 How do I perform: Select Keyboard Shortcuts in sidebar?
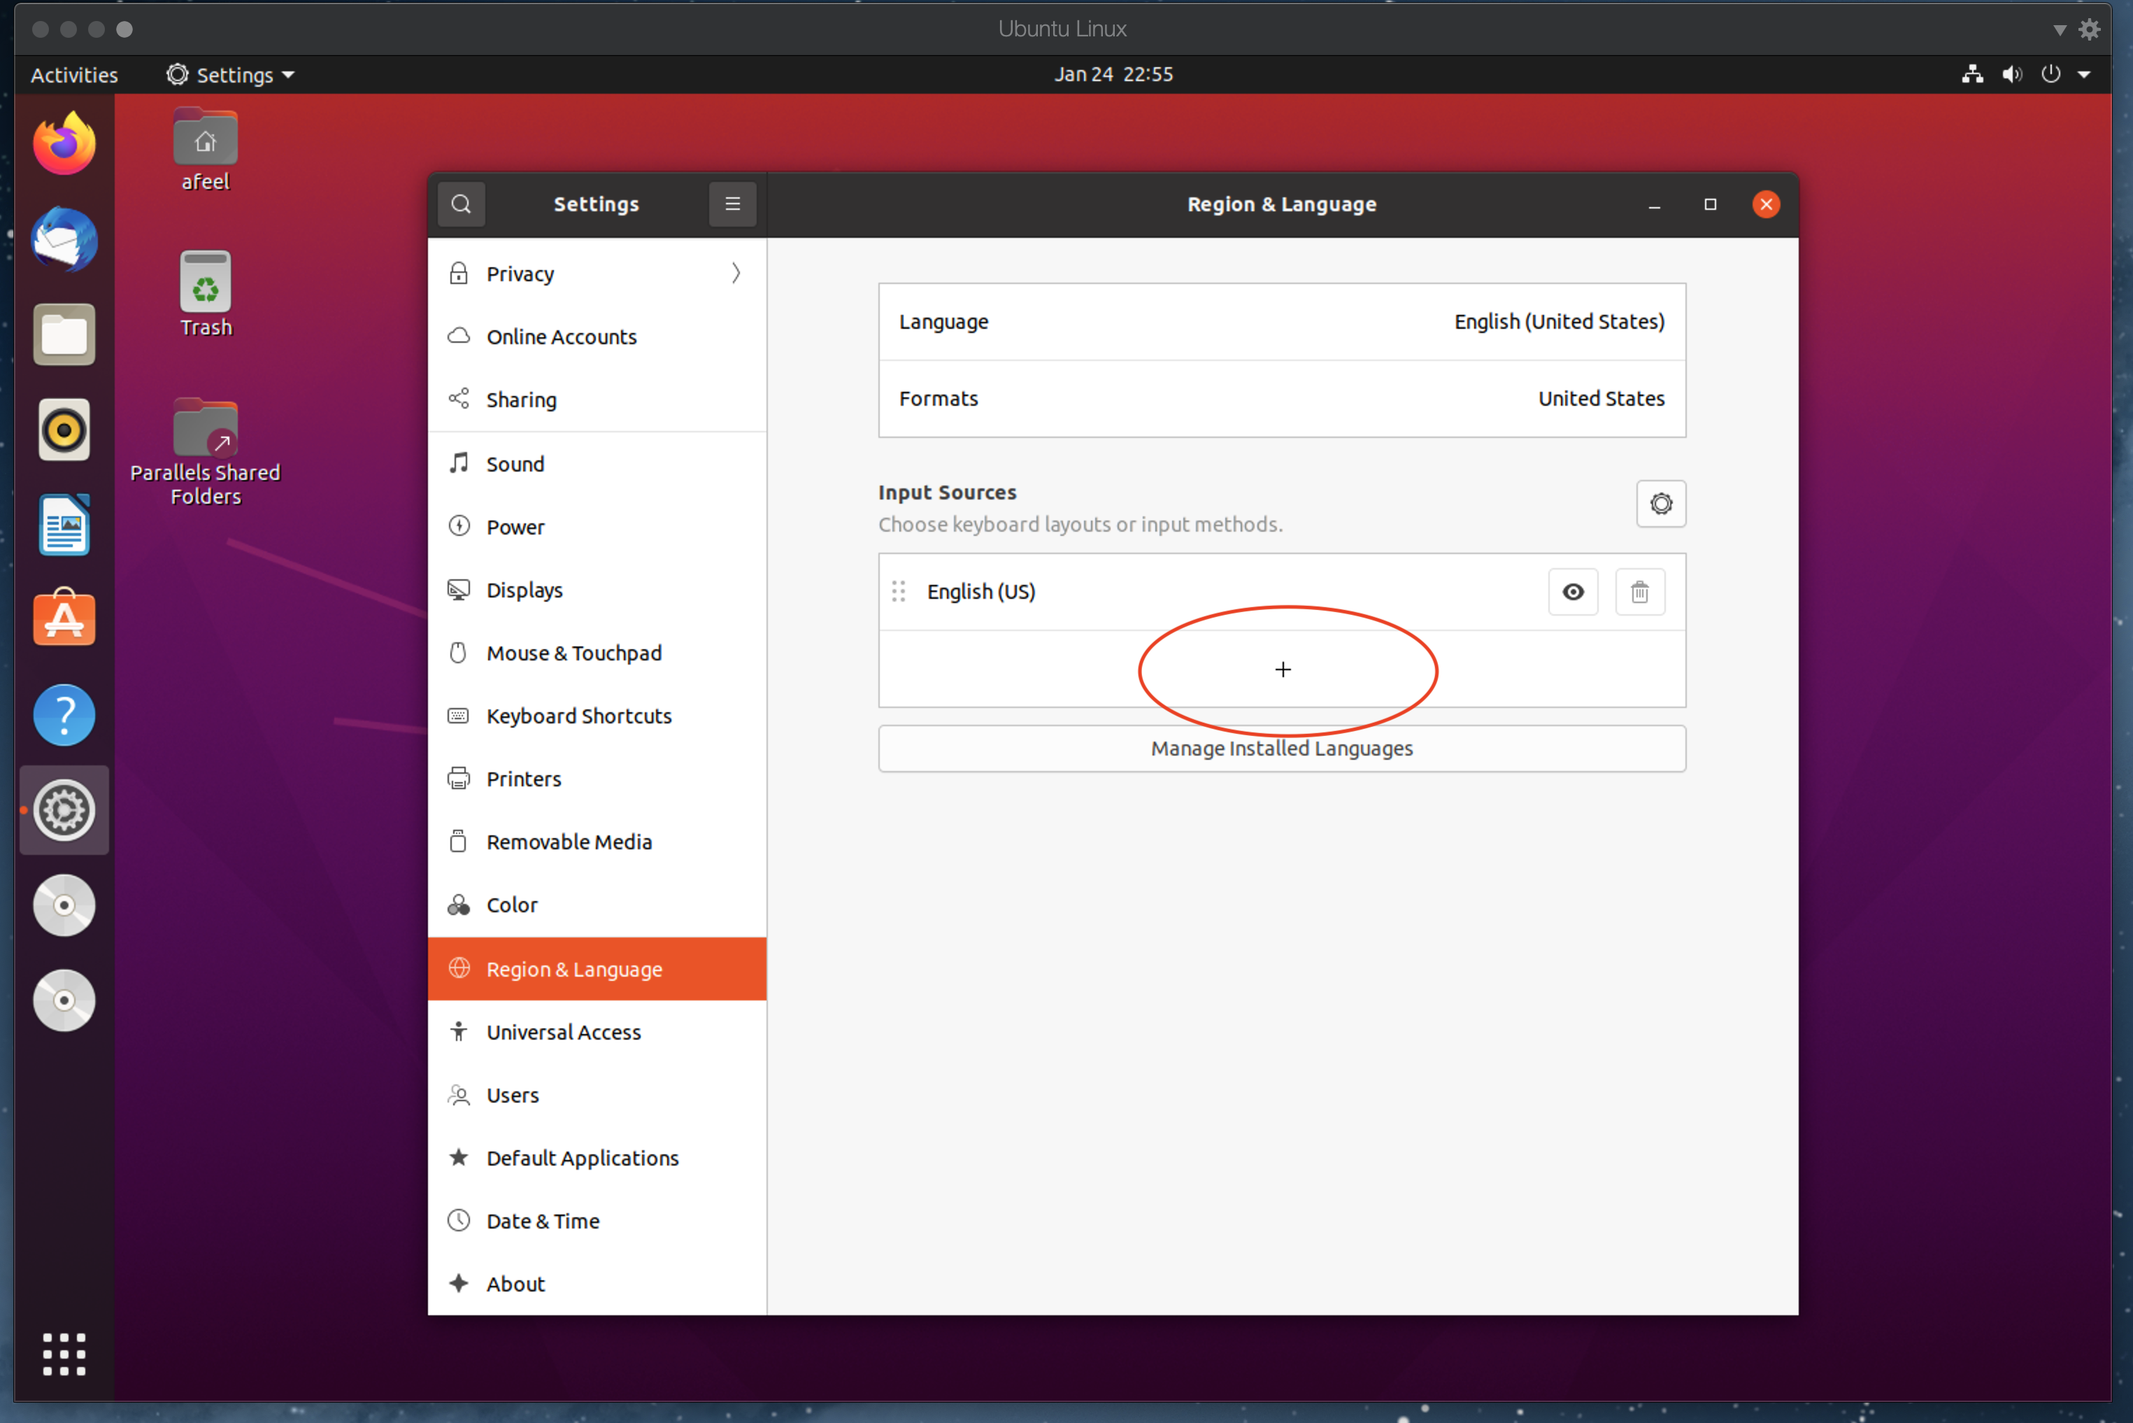[x=578, y=716]
